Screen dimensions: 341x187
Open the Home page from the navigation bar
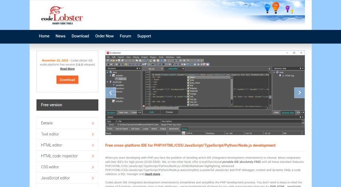pos(44,36)
